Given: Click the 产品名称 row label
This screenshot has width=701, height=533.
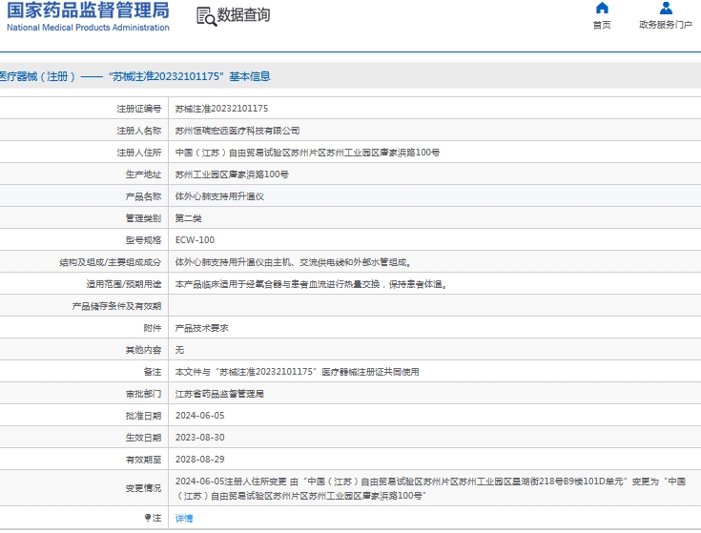Looking at the screenshot, I should tap(143, 196).
